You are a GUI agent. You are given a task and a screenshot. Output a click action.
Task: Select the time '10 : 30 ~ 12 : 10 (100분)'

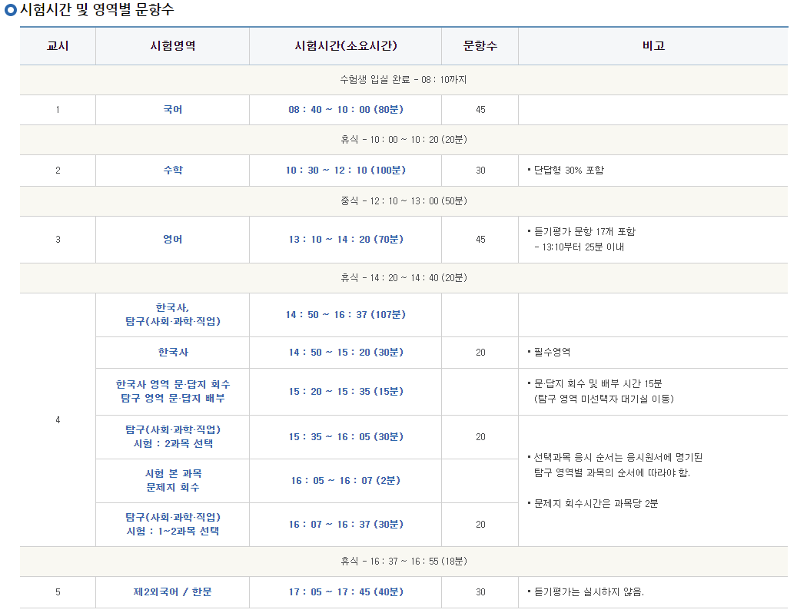pos(345,171)
